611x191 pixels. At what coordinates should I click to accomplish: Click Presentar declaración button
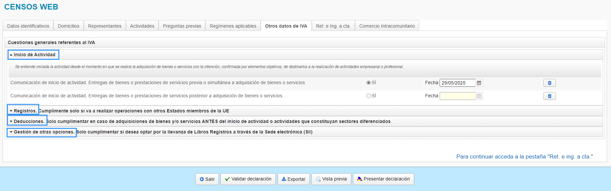pyautogui.click(x=383, y=179)
